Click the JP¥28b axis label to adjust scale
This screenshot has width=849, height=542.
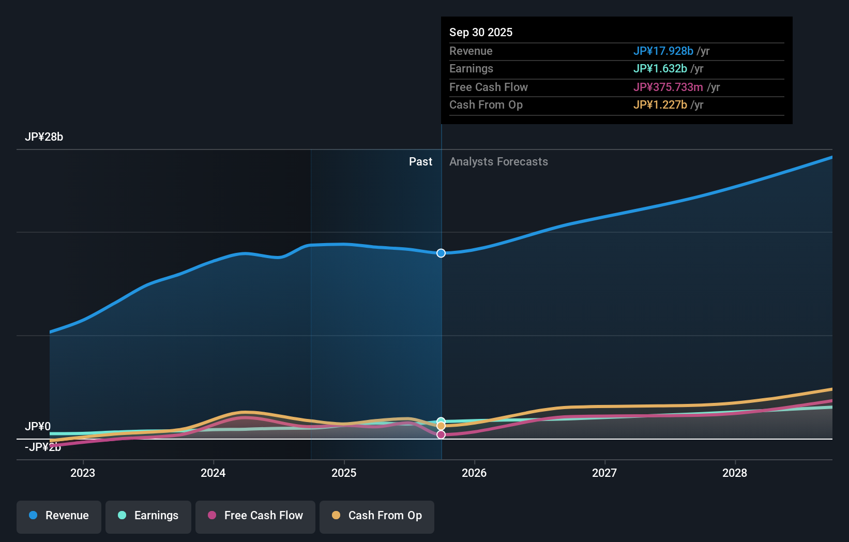44,137
